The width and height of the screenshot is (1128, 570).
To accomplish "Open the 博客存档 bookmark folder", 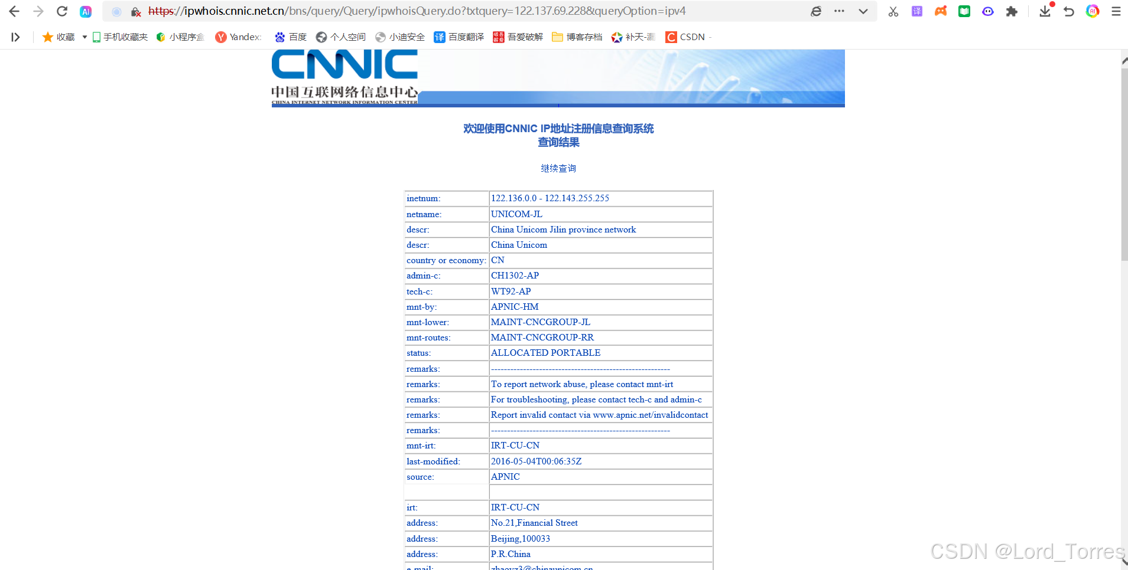I will pyautogui.click(x=577, y=37).
